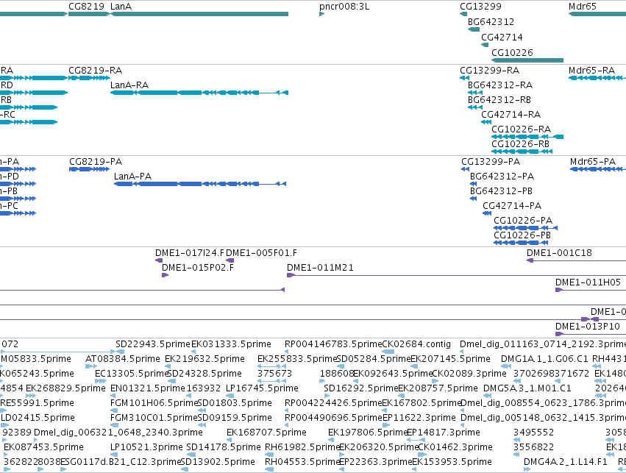626x473 pixels.
Task: Click the CK02089.3prime EST label
Action: 469,374
